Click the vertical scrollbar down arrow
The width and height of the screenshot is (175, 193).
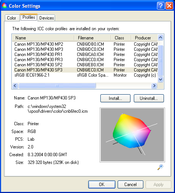[x=160, y=79]
